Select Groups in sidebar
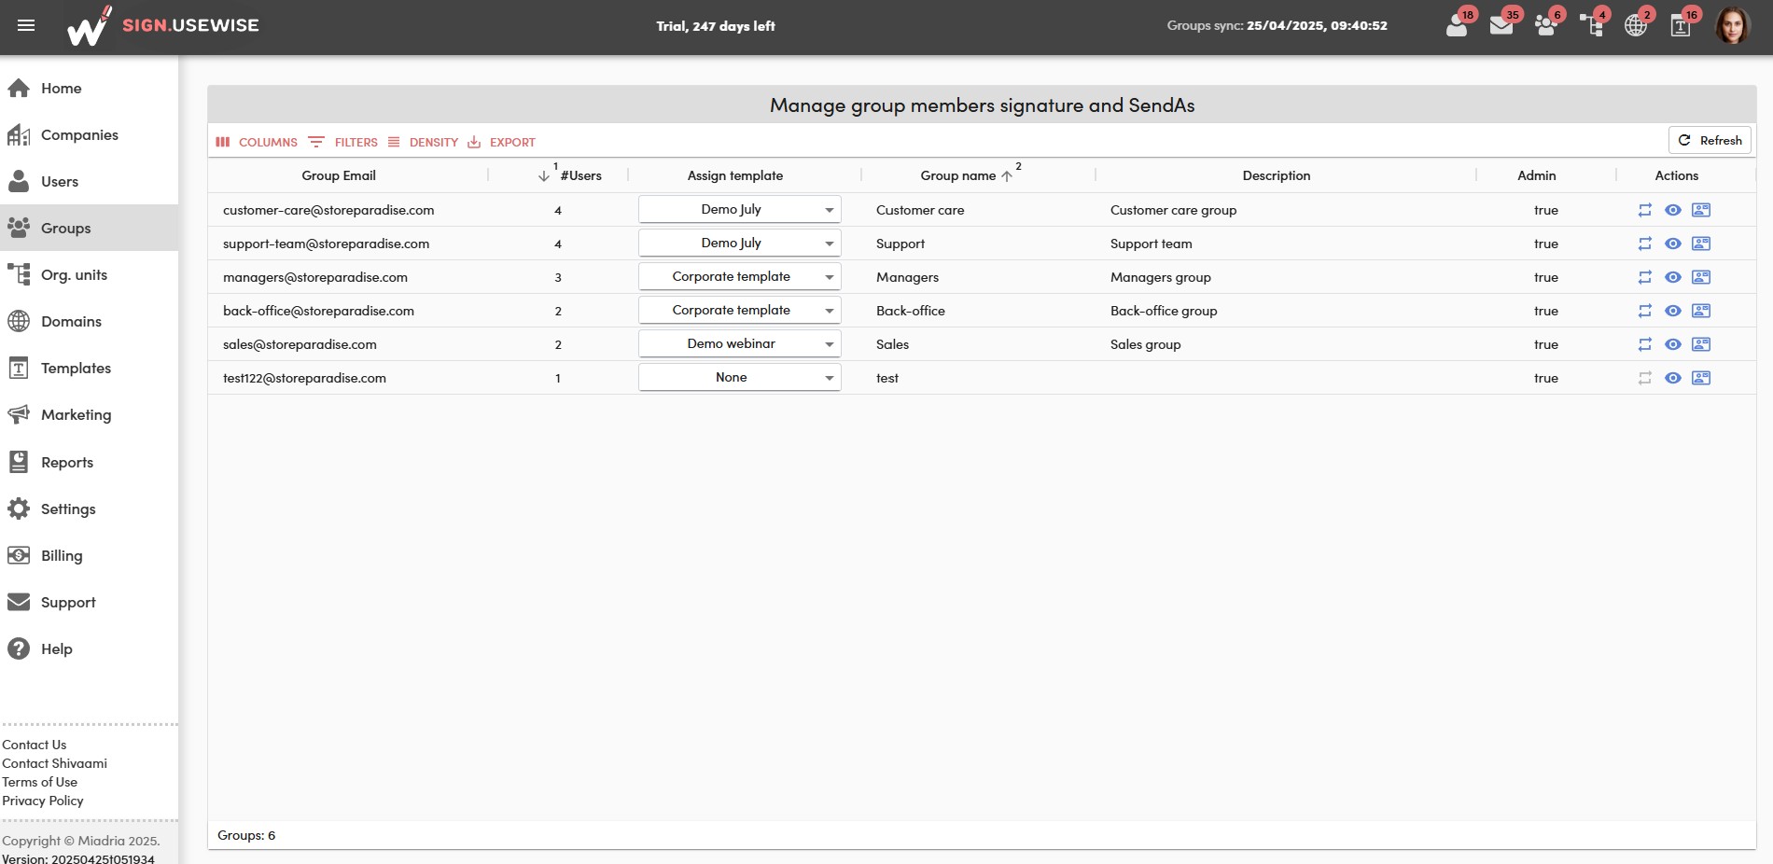 (89, 228)
